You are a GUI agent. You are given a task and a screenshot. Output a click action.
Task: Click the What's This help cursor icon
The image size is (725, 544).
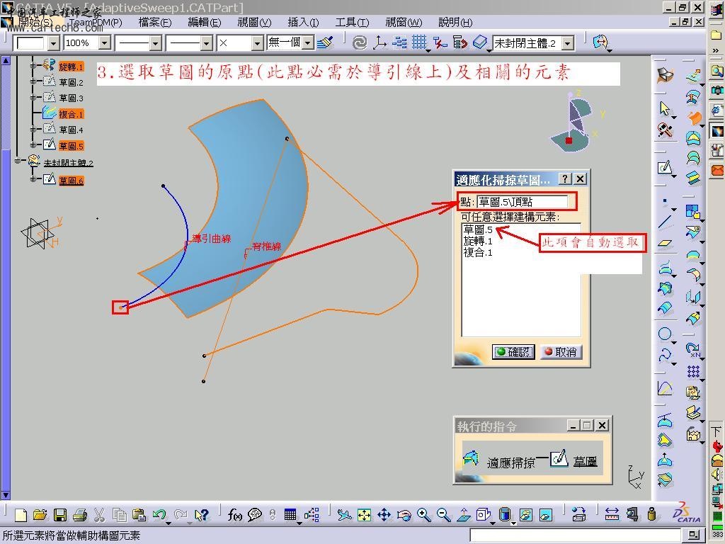coord(202,514)
